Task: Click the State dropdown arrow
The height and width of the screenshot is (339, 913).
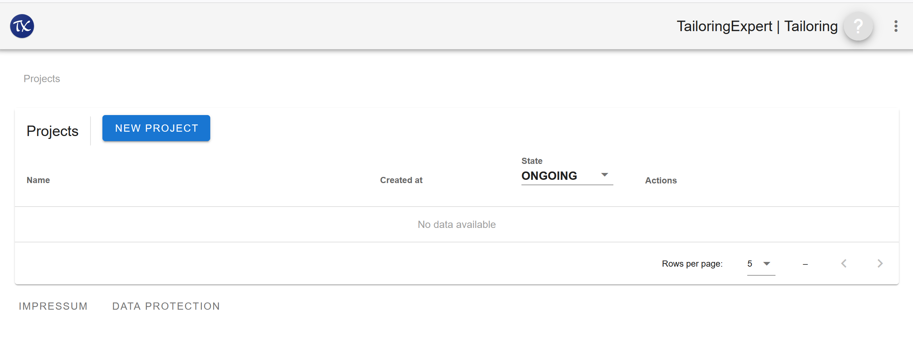Action: coord(604,175)
